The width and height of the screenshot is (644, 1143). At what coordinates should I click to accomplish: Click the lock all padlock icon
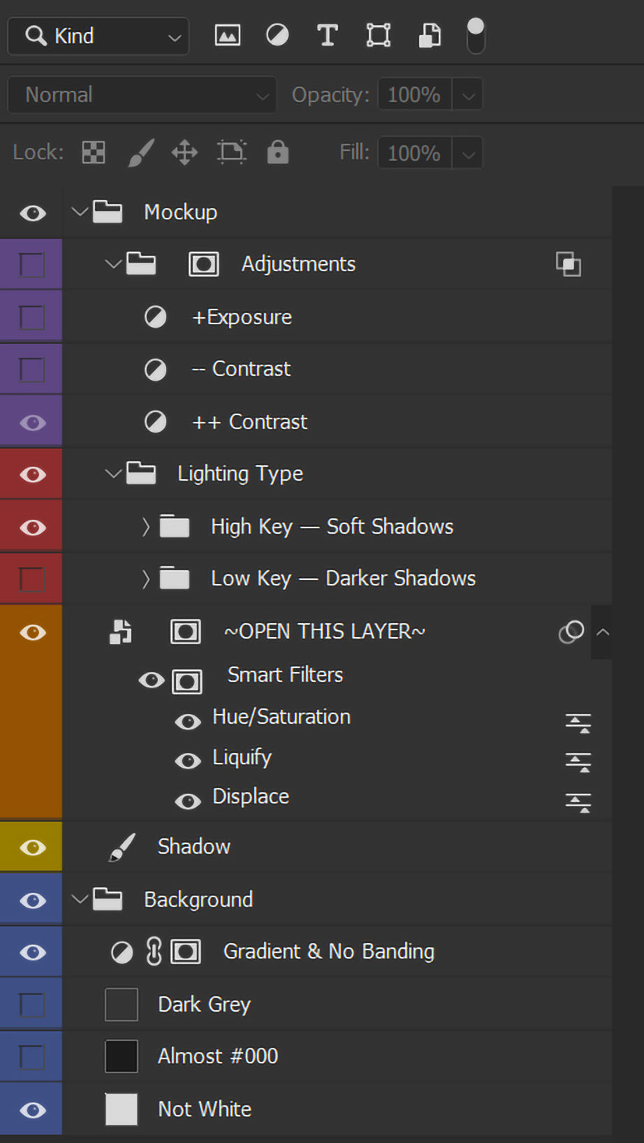click(277, 152)
